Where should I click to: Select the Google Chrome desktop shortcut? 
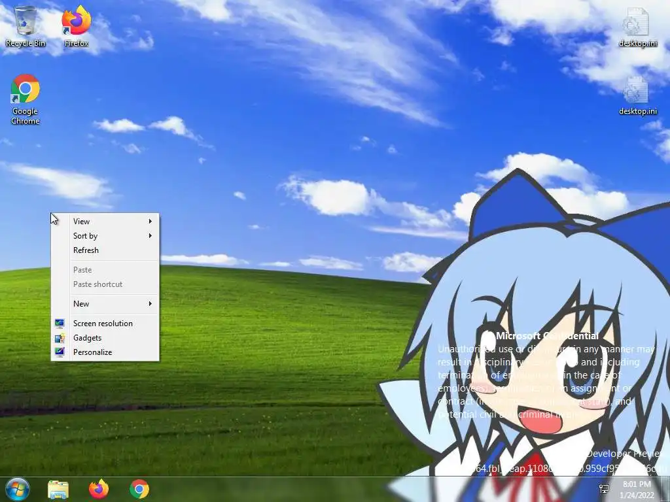pyautogui.click(x=26, y=99)
